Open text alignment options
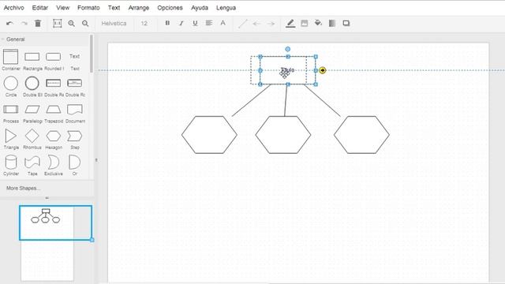Viewport: 505px width, 284px height. [209, 23]
